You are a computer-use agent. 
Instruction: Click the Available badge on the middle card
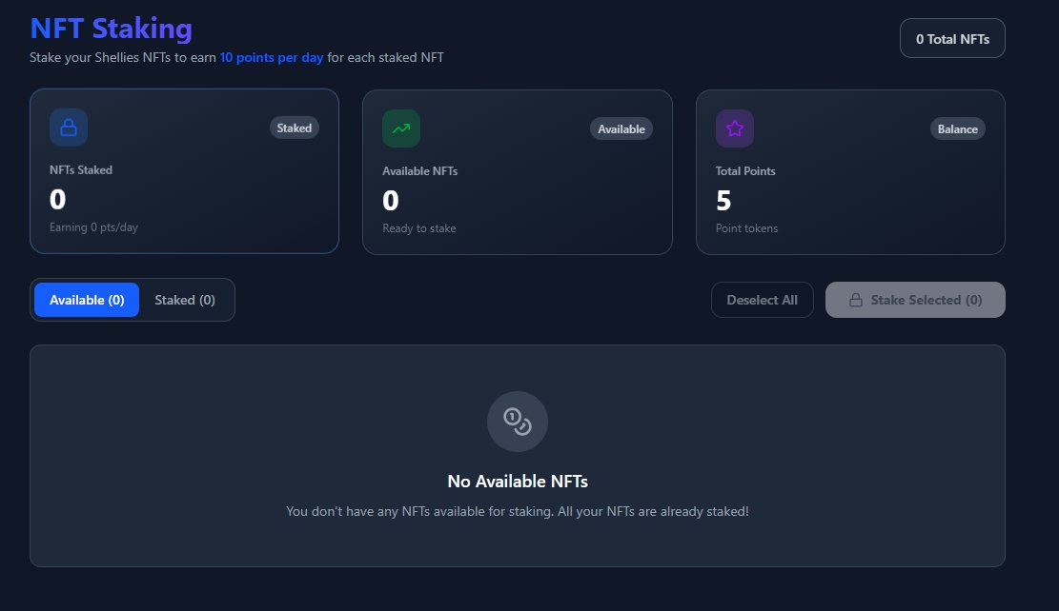621,128
